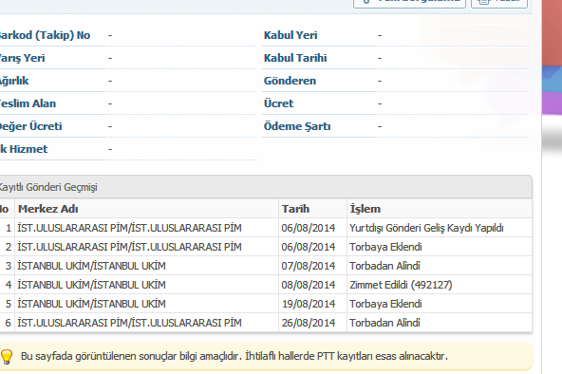Click the Merkez Adı column header

click(48, 209)
